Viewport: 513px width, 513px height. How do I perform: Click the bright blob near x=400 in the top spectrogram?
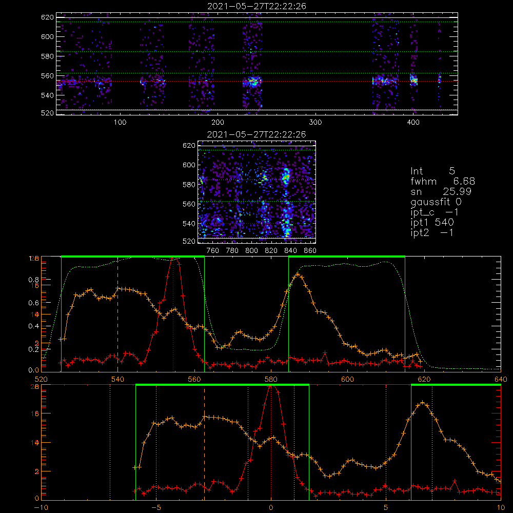[x=414, y=80]
